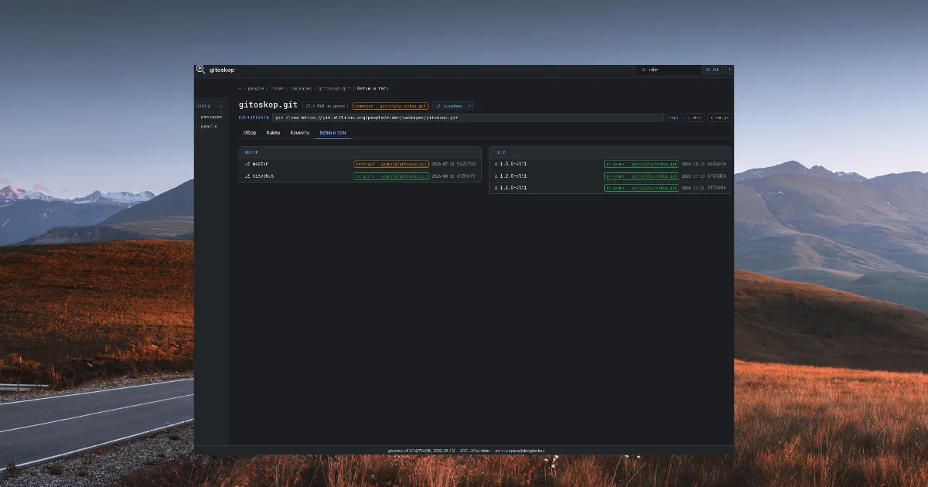Expand the people item in sidebar

208,126
